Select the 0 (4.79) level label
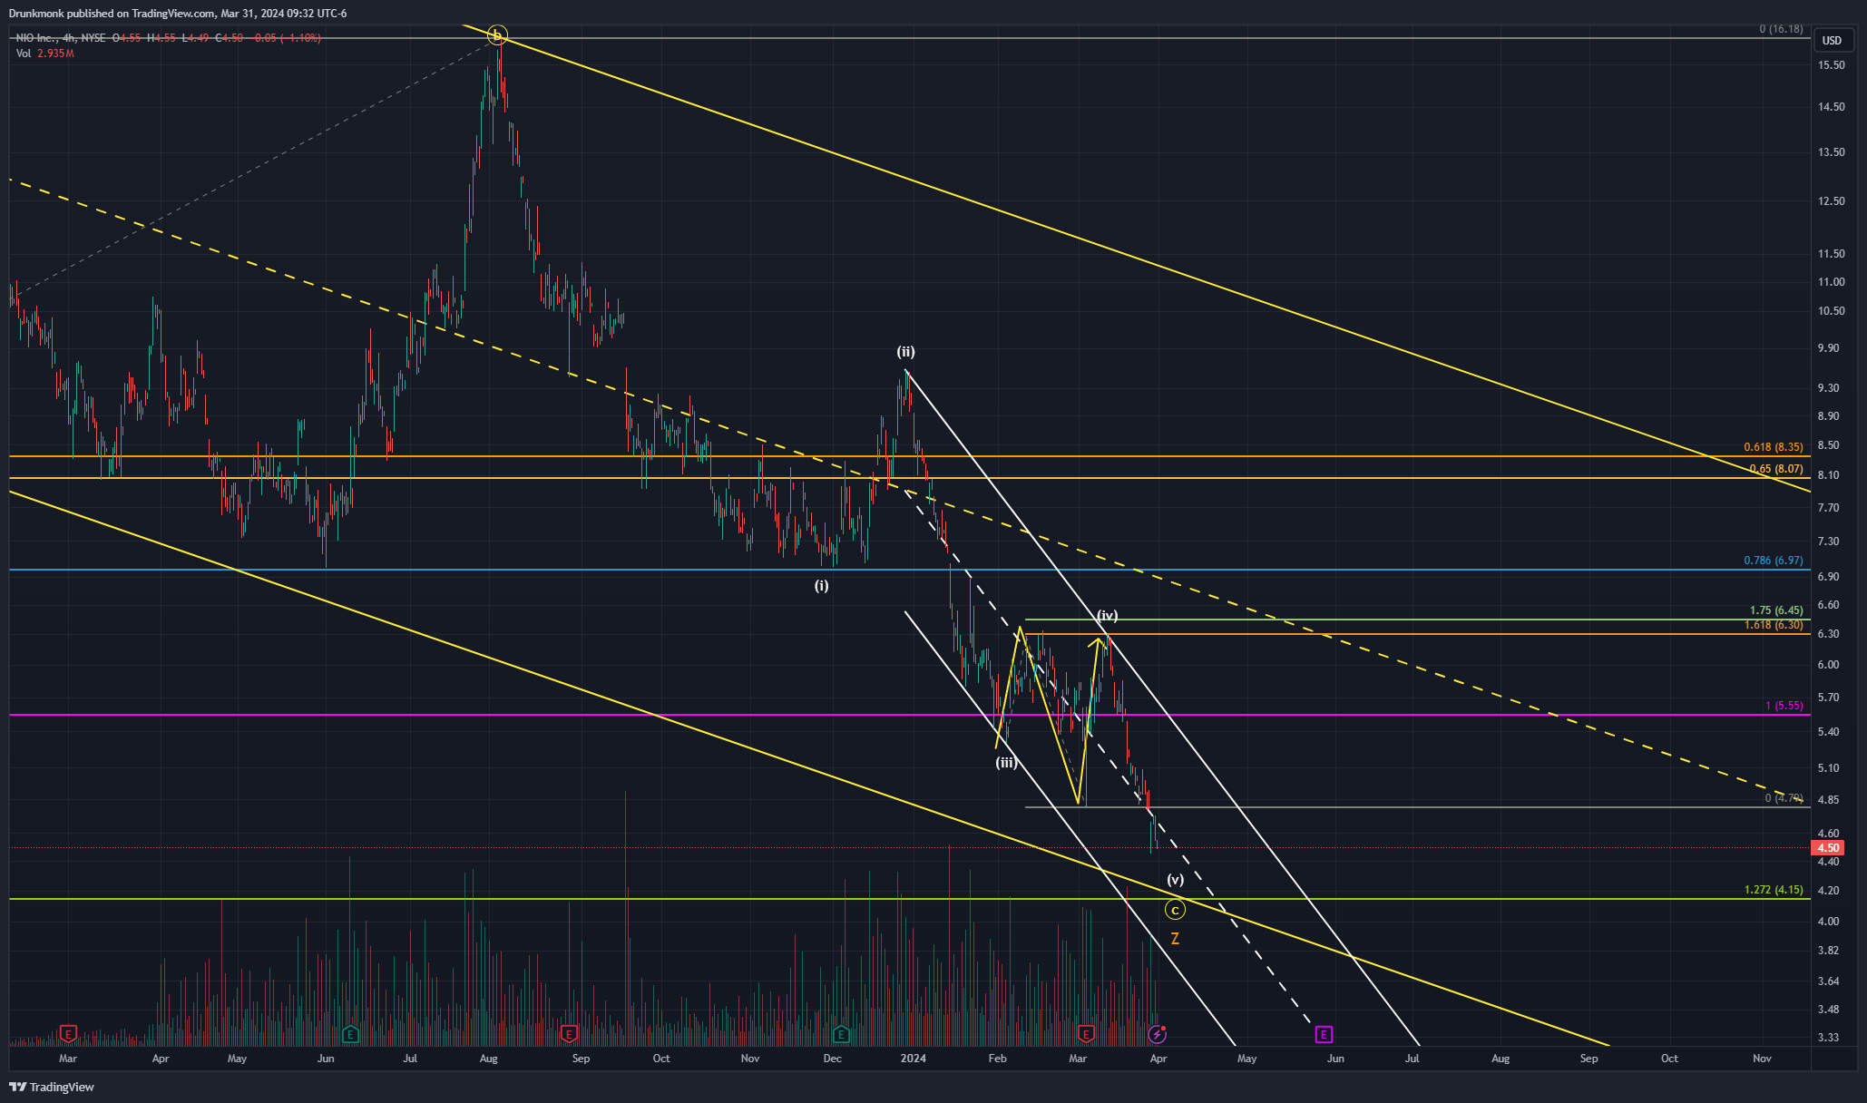The width and height of the screenshot is (1867, 1103). click(x=1784, y=798)
